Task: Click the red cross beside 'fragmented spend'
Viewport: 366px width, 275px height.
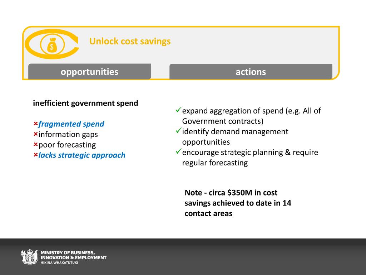Action: [x=35, y=124]
